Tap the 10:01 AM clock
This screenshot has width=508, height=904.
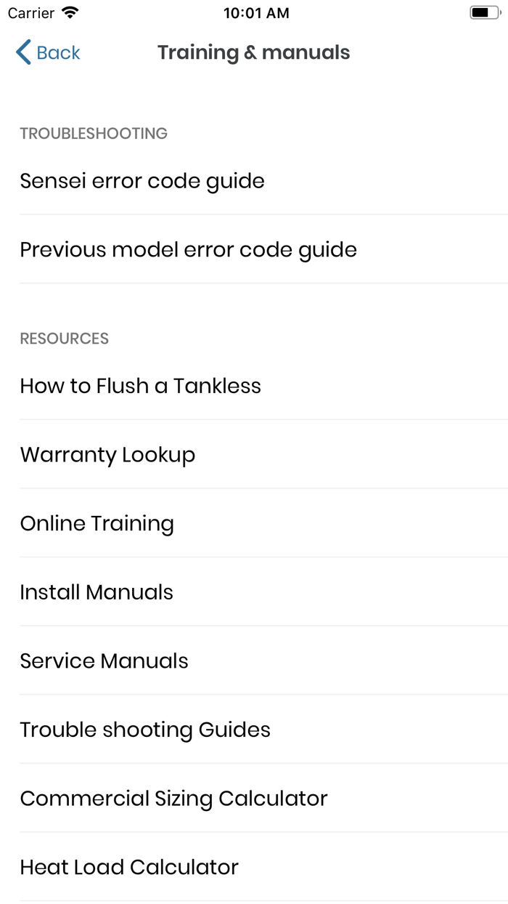256,13
